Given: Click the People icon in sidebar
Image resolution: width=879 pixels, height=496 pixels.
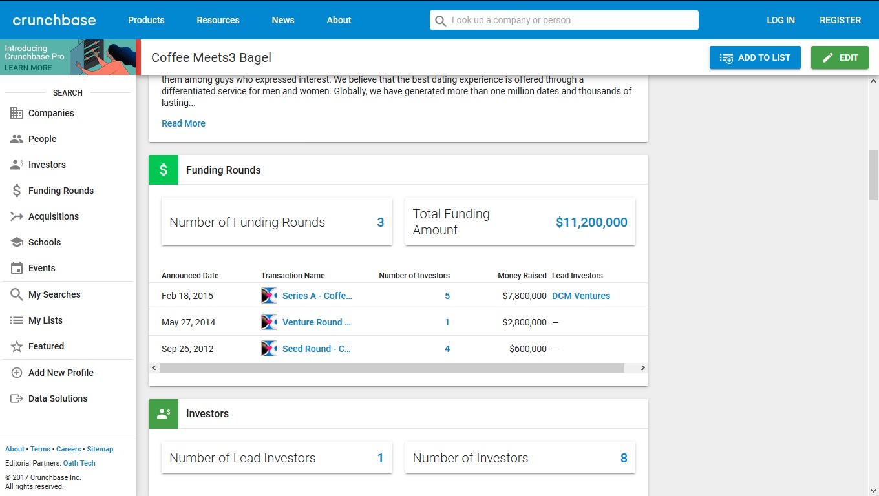Looking at the screenshot, I should click(17, 139).
